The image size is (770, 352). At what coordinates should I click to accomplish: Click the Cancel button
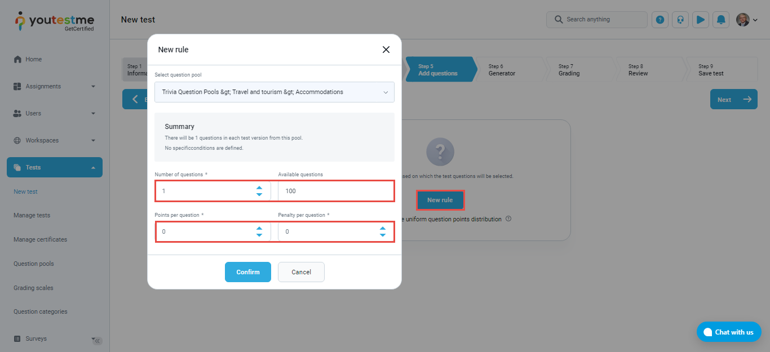coord(301,272)
